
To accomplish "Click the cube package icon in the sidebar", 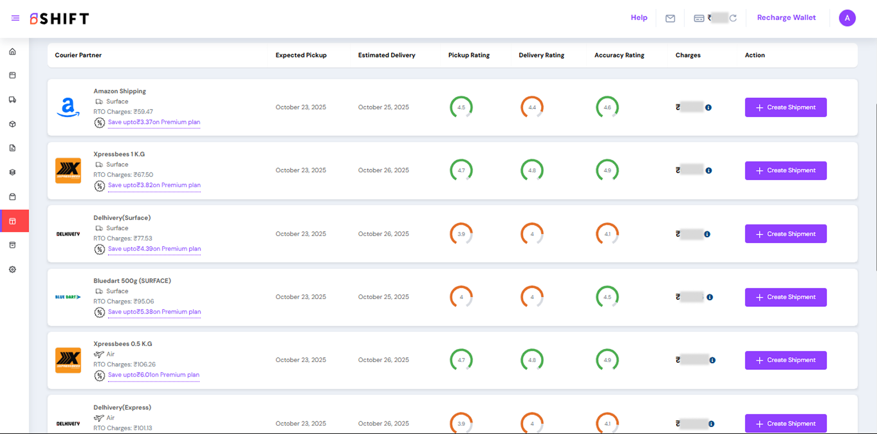I will (13, 124).
